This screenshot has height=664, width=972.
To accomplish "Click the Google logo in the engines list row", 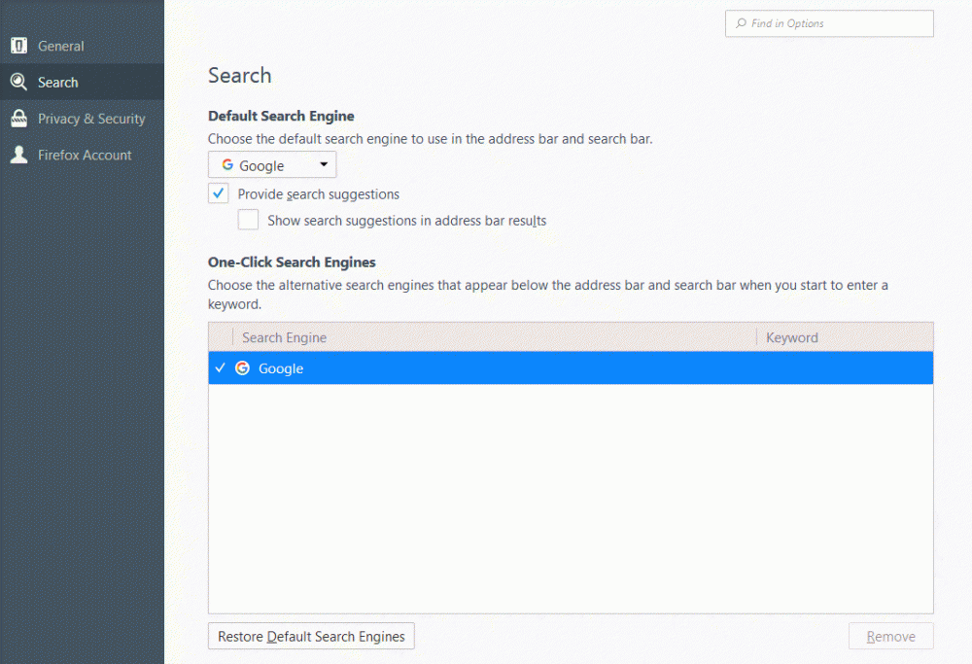I will coord(243,368).
